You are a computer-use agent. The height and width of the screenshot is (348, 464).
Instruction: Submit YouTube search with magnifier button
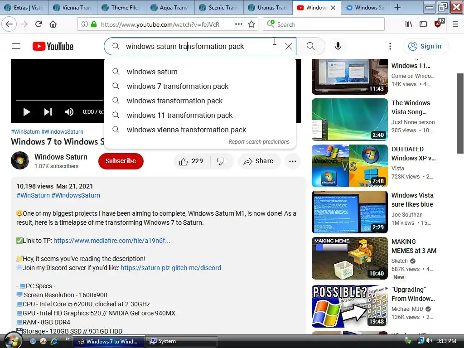[x=311, y=46]
